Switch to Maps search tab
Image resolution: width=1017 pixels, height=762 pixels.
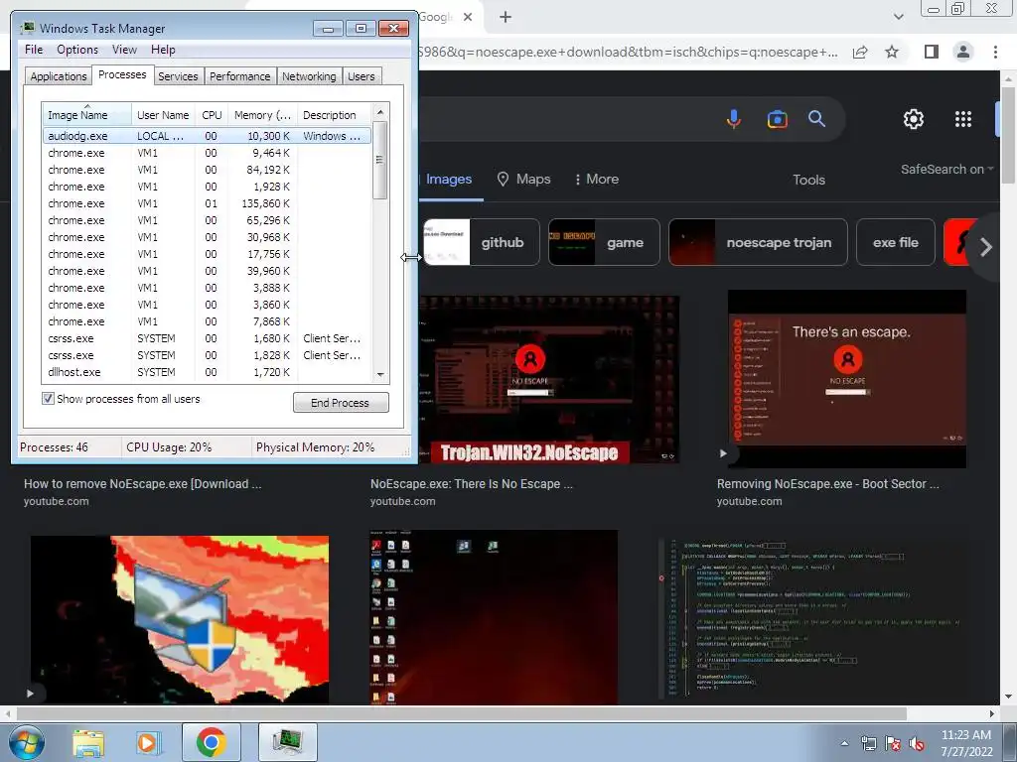[x=524, y=179]
